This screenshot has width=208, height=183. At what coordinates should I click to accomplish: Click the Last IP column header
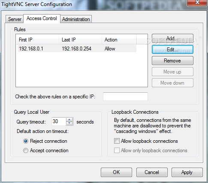tap(80, 40)
